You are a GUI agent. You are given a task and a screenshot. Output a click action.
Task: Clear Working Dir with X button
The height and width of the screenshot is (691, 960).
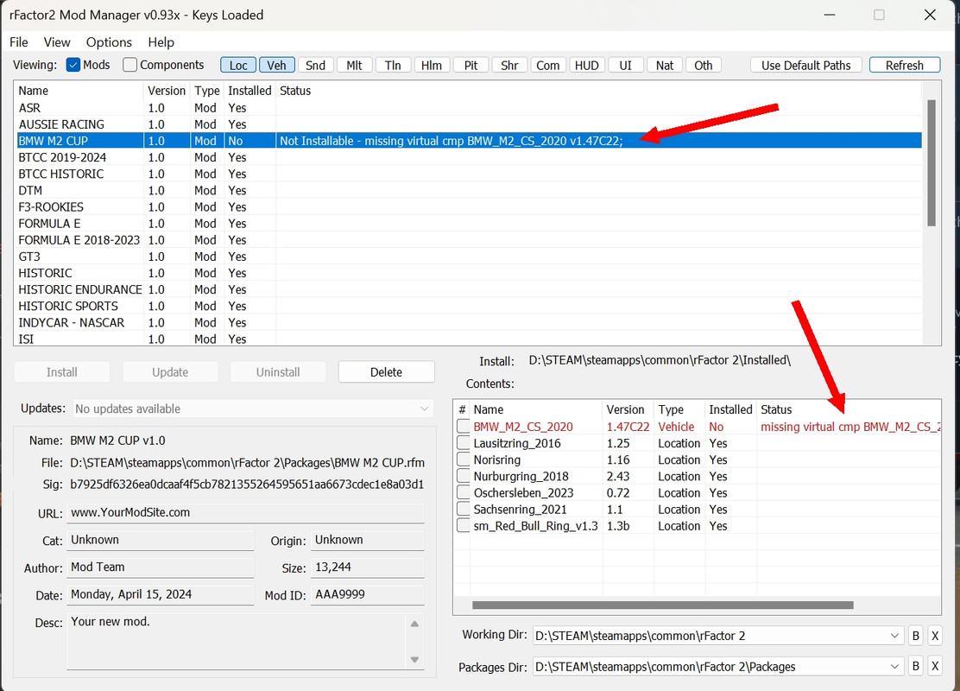click(x=935, y=636)
